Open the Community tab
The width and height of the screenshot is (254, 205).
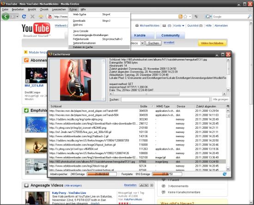170,35
